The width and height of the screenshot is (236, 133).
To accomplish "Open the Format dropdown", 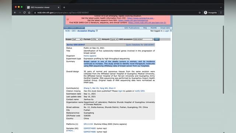I will click(96, 40).
